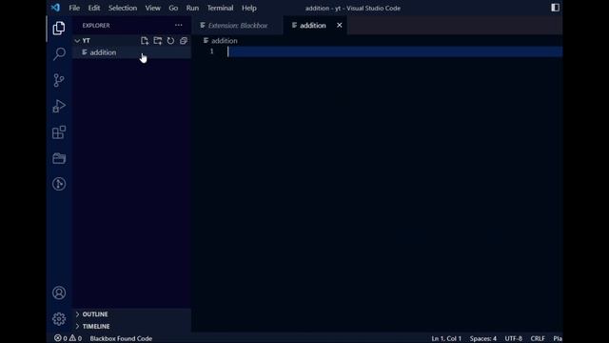Change indentation via Spaces: 4
609x343 pixels.
482,338
